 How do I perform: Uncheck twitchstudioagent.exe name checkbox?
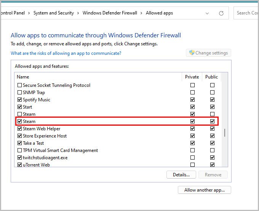[x=19, y=158]
